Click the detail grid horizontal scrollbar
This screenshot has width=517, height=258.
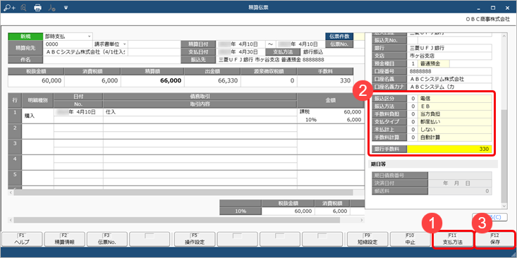point(183,192)
